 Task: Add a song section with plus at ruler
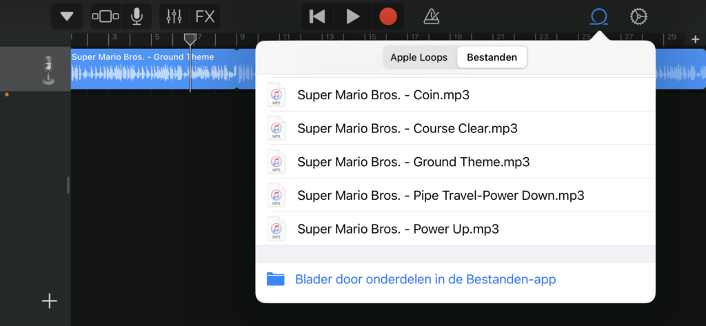click(x=695, y=39)
